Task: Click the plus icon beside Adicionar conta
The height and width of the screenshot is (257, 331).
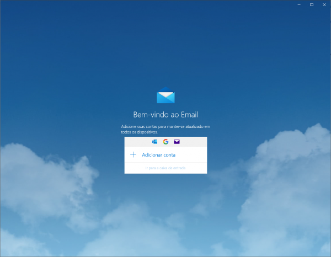Action: tap(133, 155)
